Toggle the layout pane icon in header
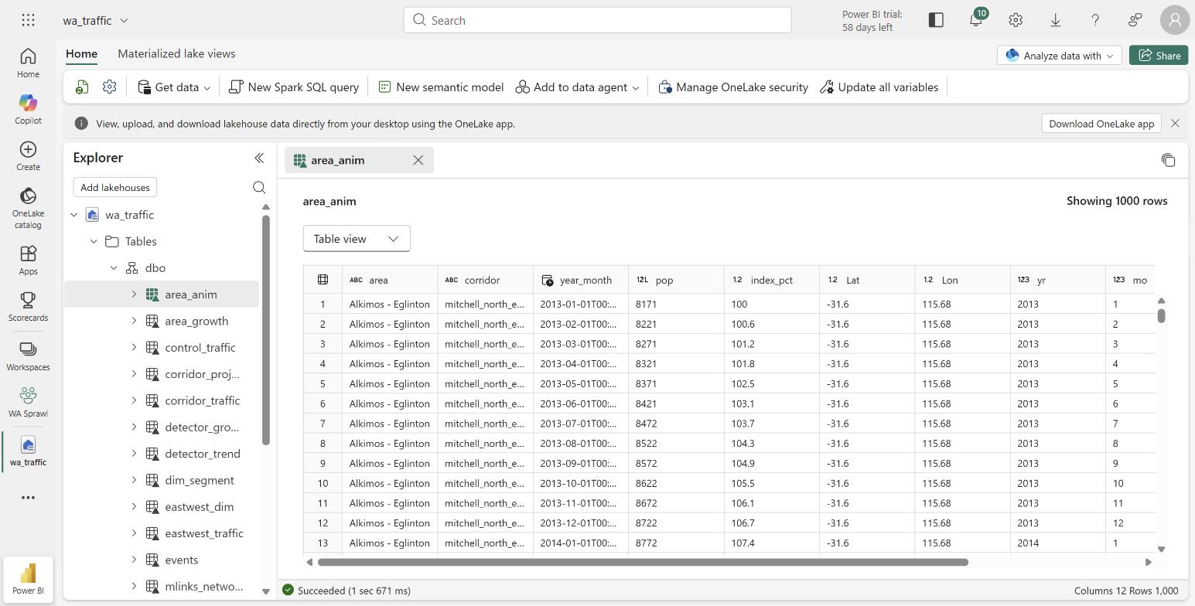Image resolution: width=1195 pixels, height=606 pixels. click(x=936, y=20)
